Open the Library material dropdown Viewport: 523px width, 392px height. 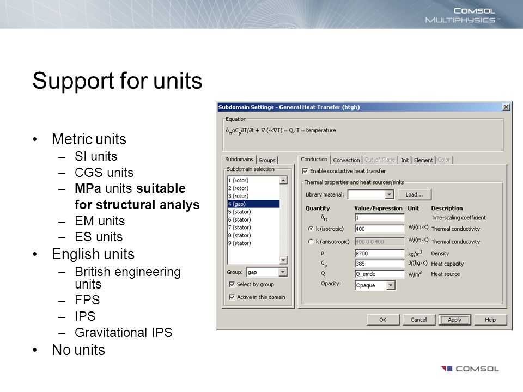pos(389,195)
